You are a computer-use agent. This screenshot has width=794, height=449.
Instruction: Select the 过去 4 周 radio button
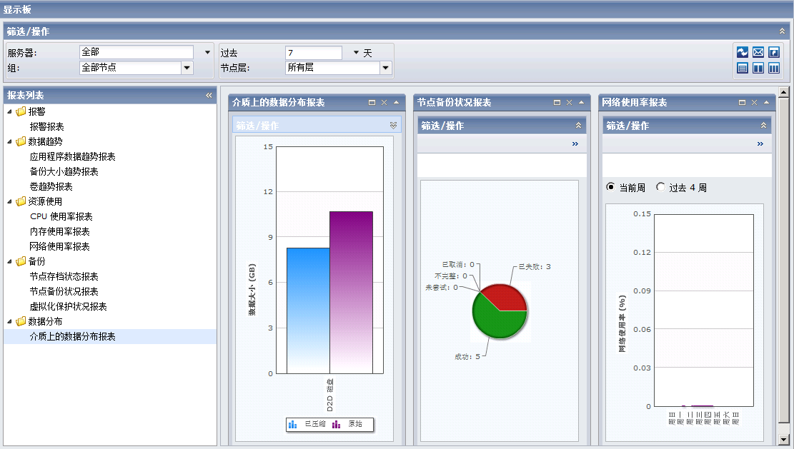660,187
